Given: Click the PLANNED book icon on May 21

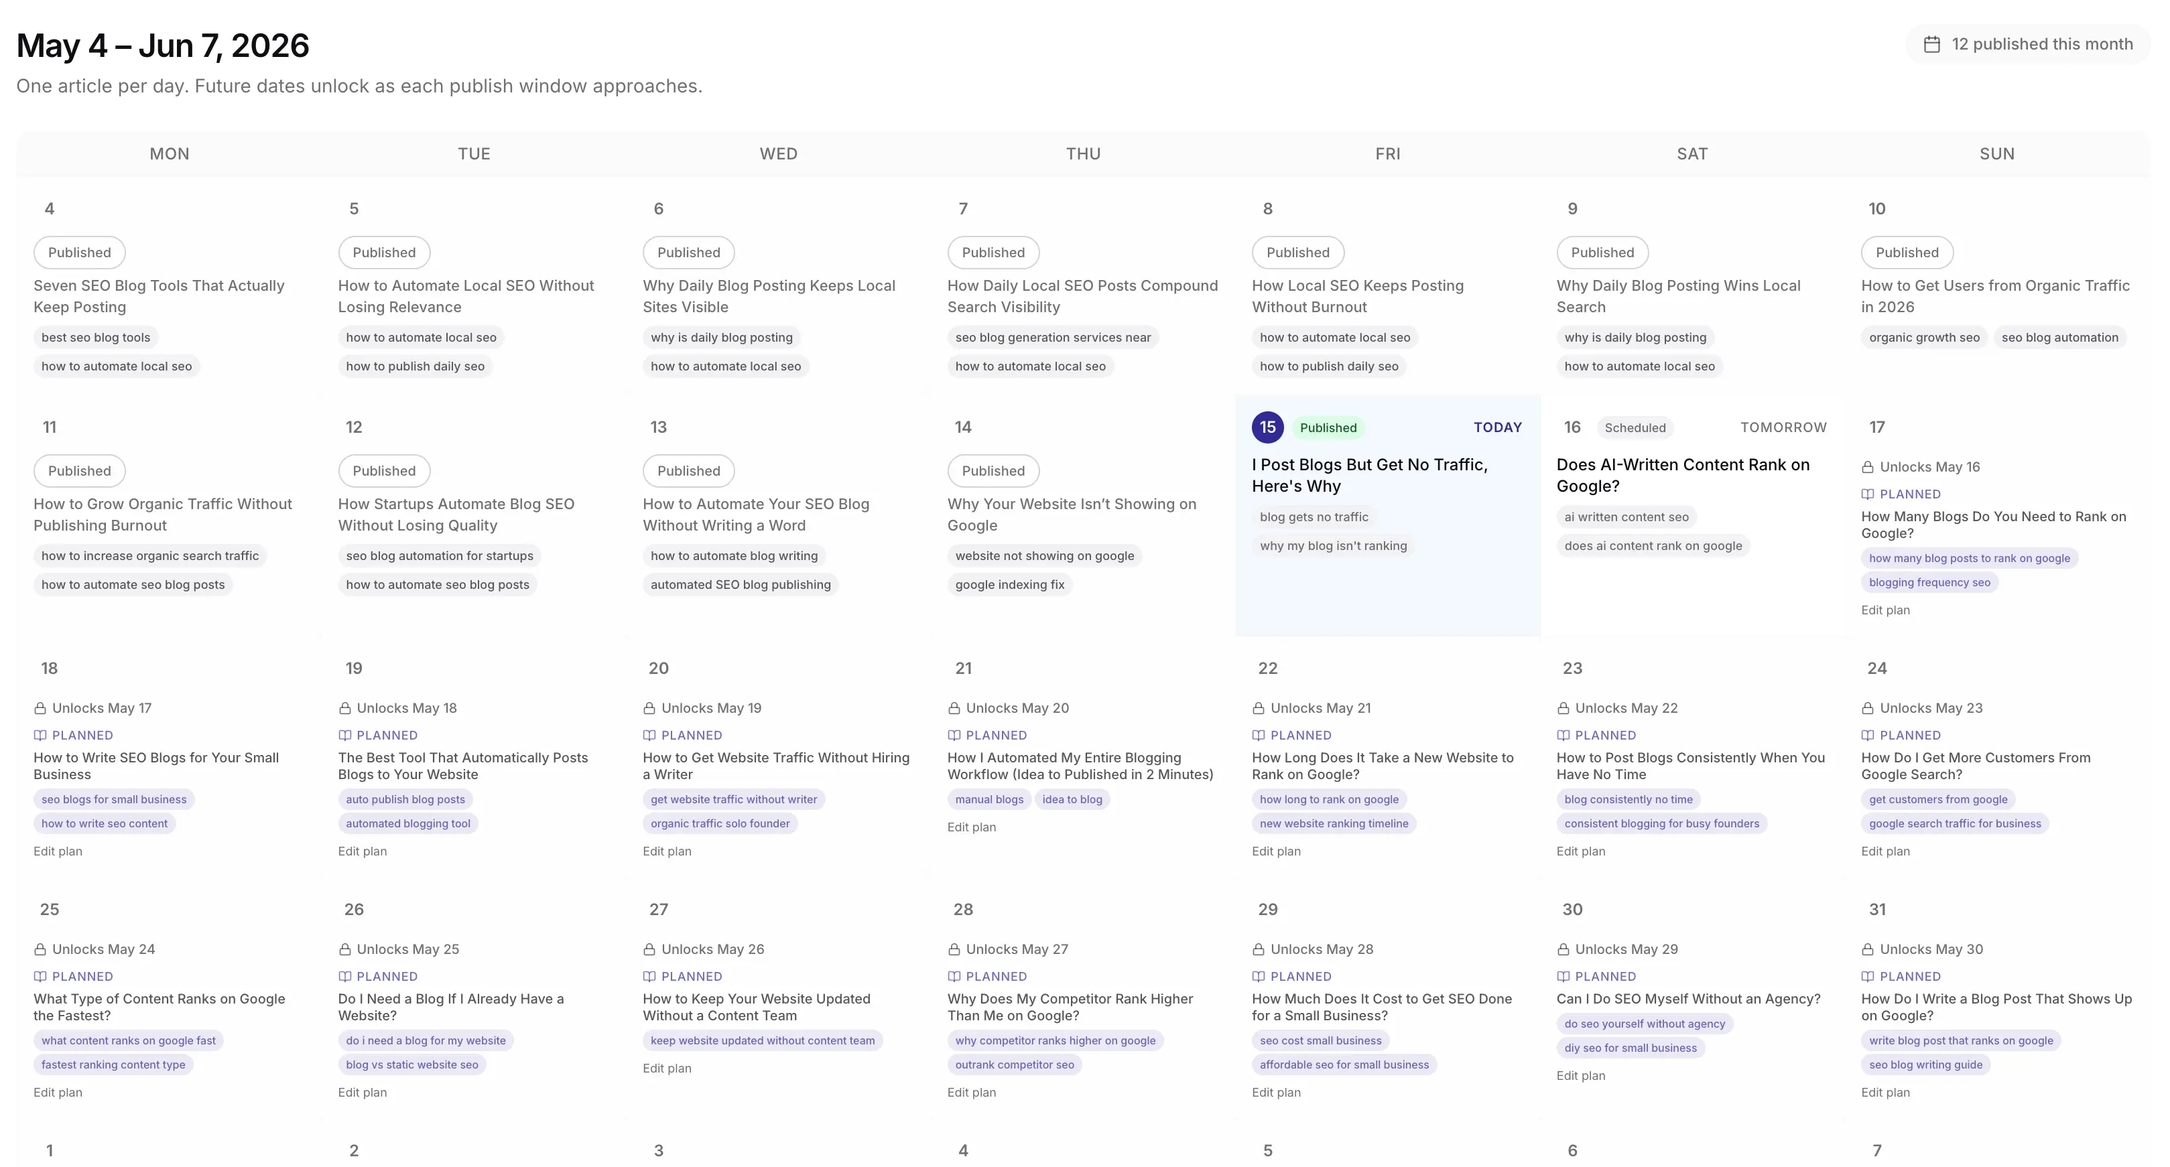Looking at the screenshot, I should point(954,735).
